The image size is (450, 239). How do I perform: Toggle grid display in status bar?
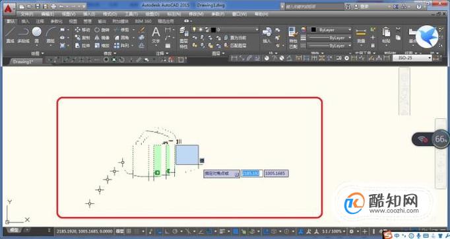(x=129, y=231)
